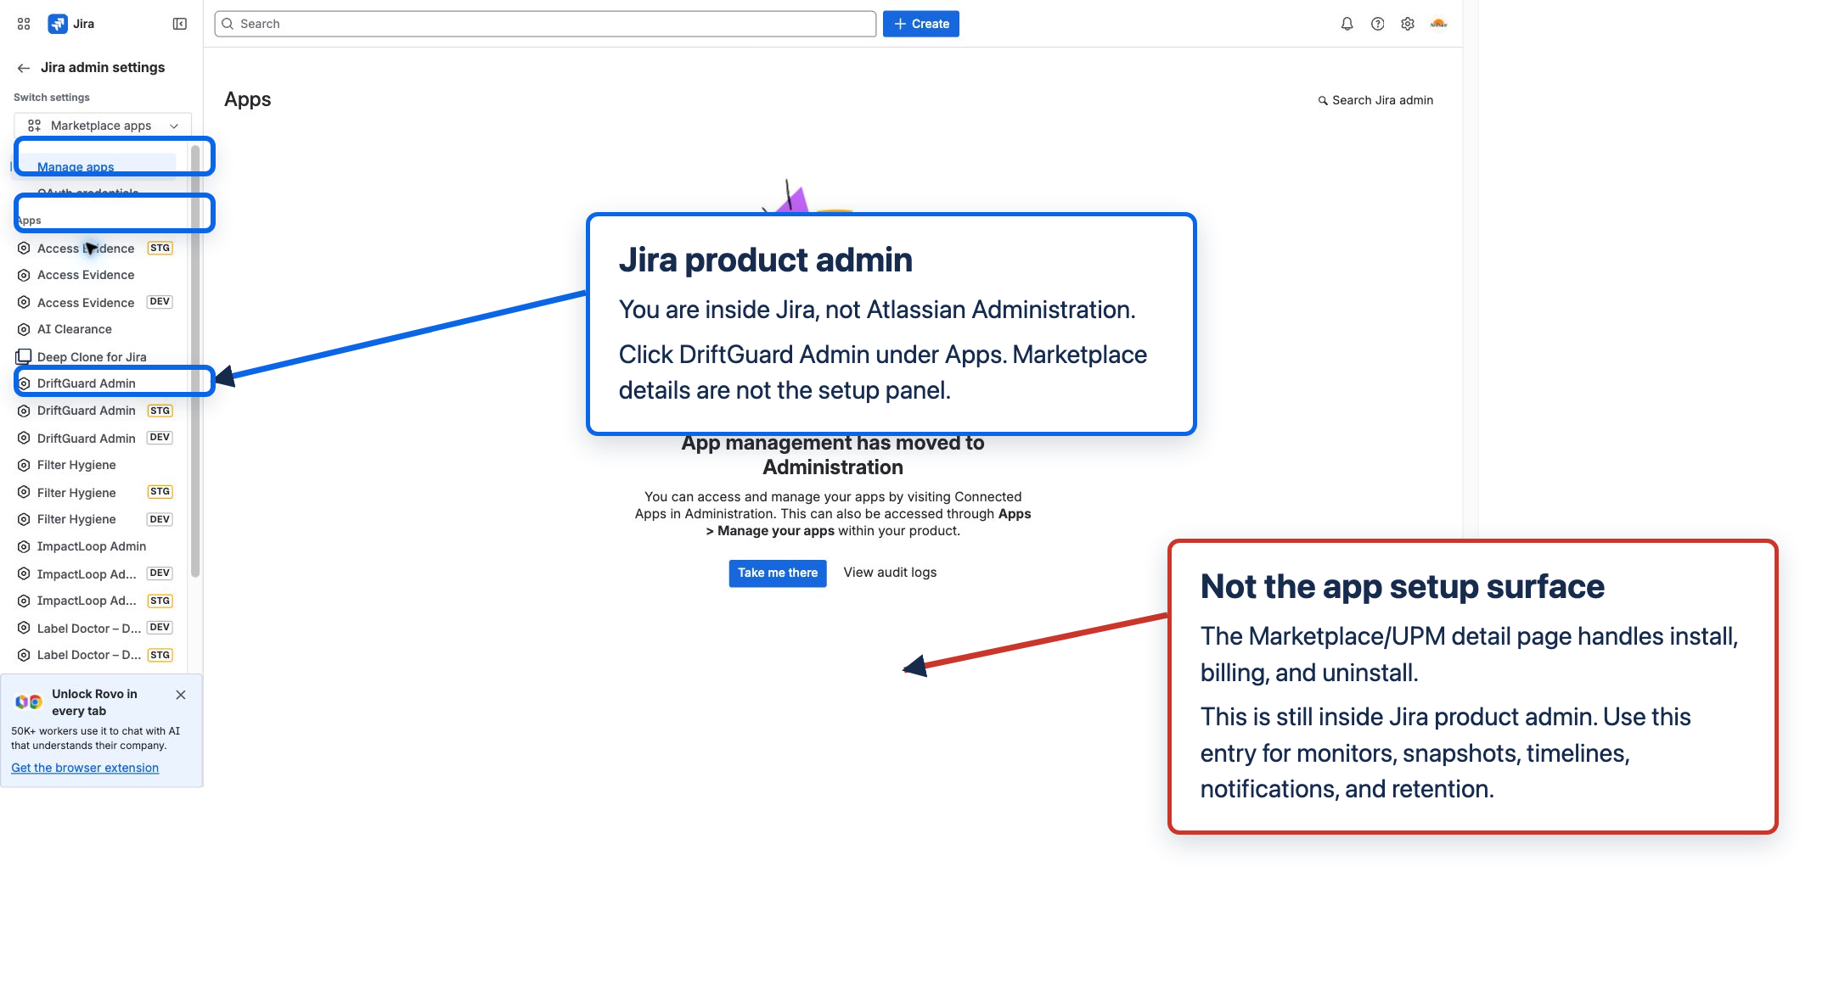The height and width of the screenshot is (984, 1828).
Task: Click the Label Doctor DEV app icon
Action: tap(24, 629)
